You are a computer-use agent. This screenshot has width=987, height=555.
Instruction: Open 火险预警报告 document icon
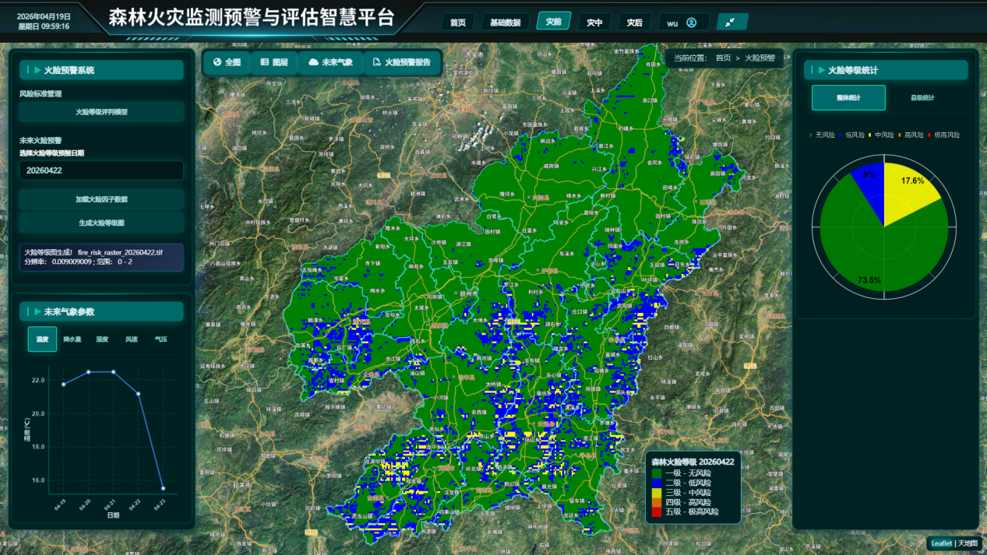(x=377, y=62)
